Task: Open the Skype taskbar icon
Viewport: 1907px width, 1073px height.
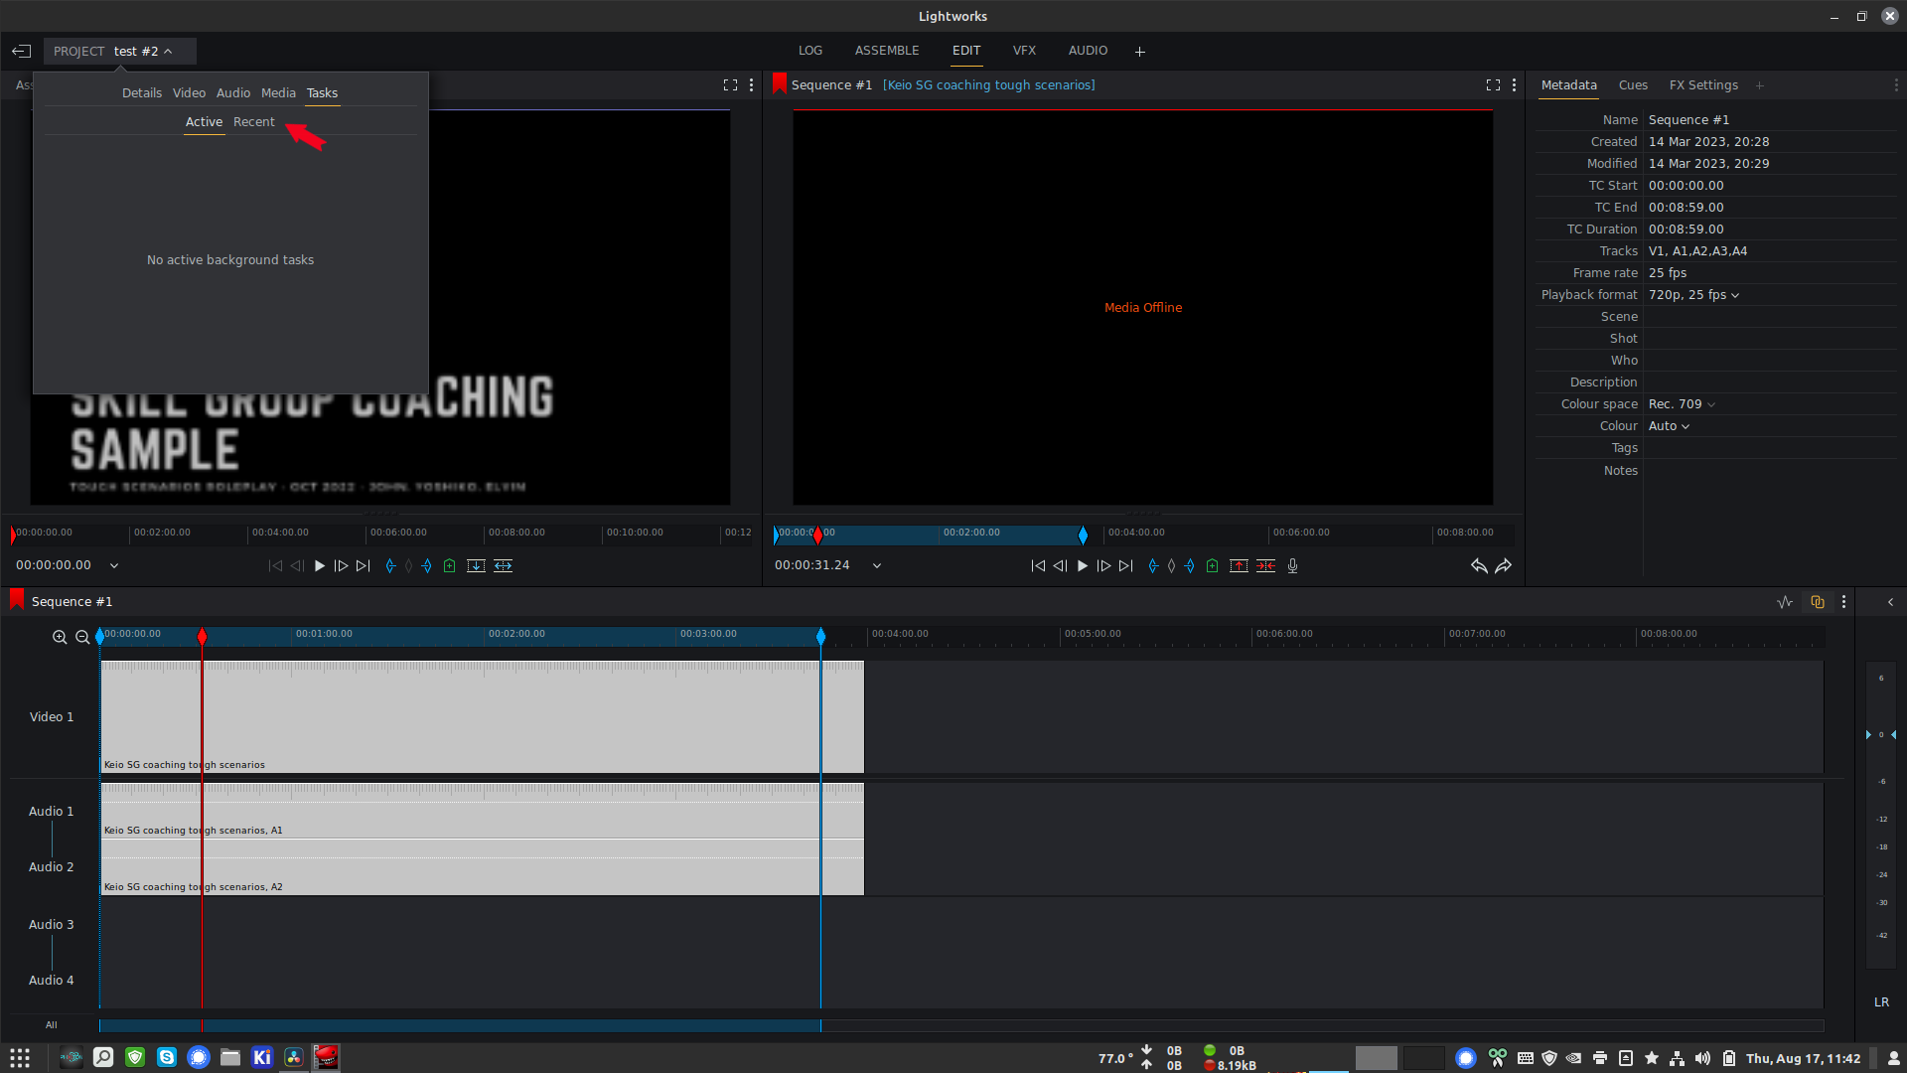Action: (167, 1057)
